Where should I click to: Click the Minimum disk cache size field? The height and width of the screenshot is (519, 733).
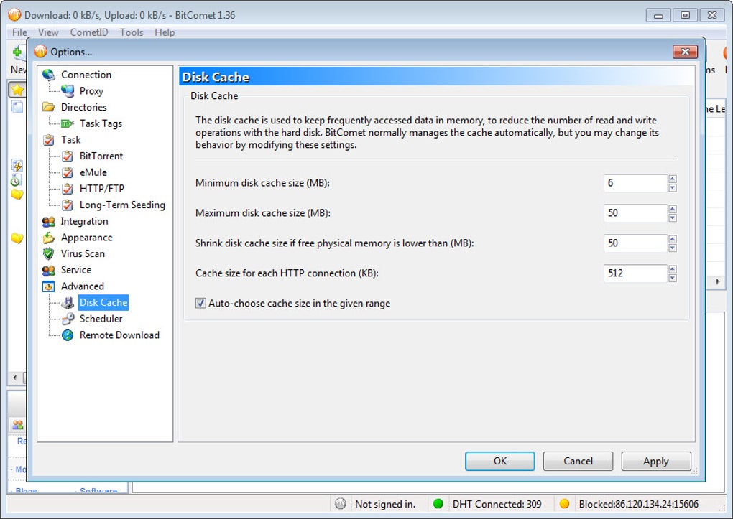[x=635, y=183]
